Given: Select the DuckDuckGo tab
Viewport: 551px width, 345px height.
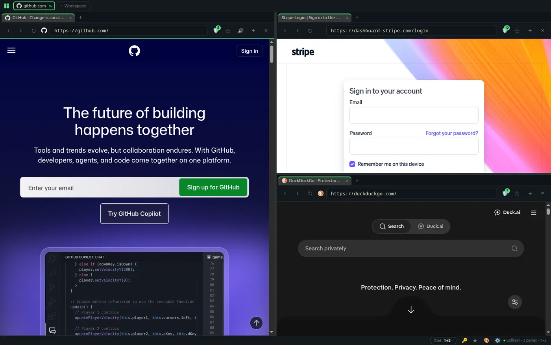Looking at the screenshot, I should (315, 181).
